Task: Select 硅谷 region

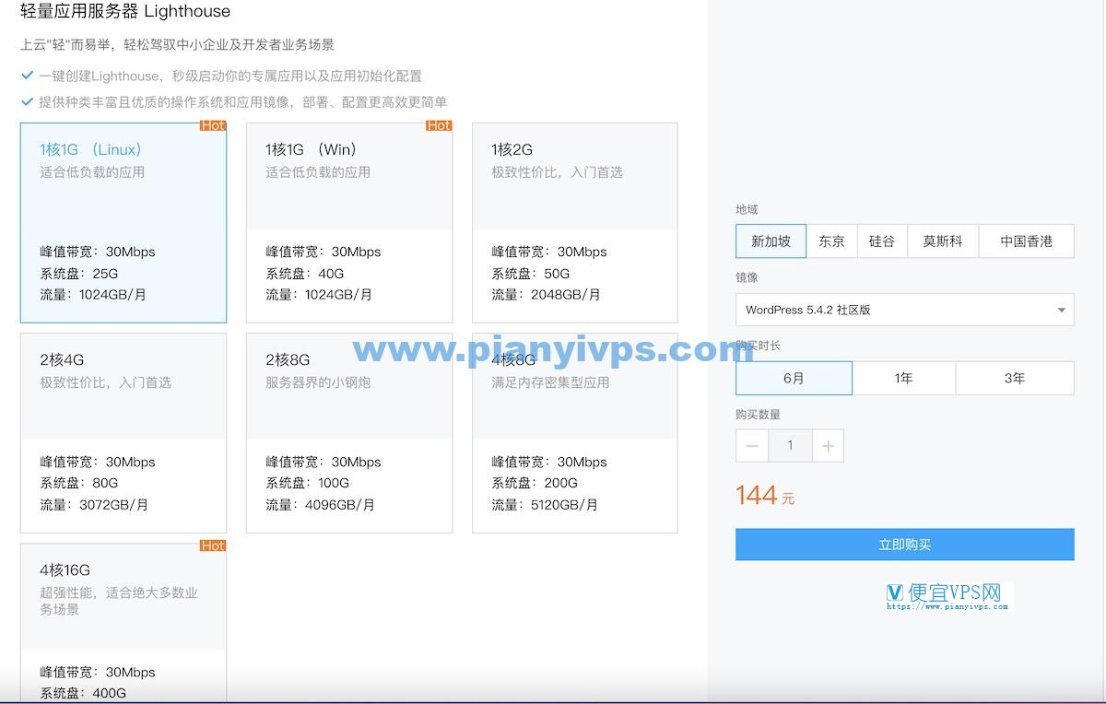Action: pyautogui.click(x=882, y=241)
